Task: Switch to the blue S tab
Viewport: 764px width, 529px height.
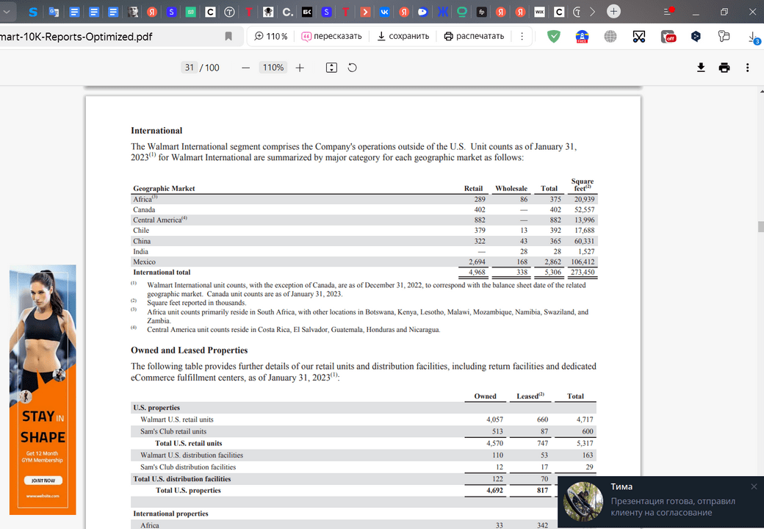Action: click(x=33, y=12)
